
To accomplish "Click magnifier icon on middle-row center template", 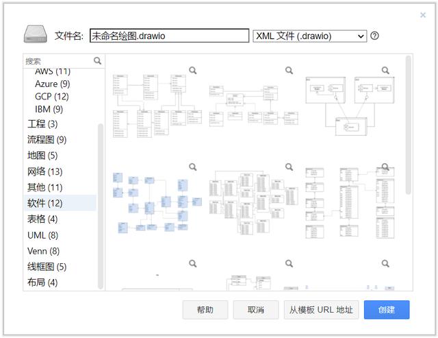I will 289,167.
